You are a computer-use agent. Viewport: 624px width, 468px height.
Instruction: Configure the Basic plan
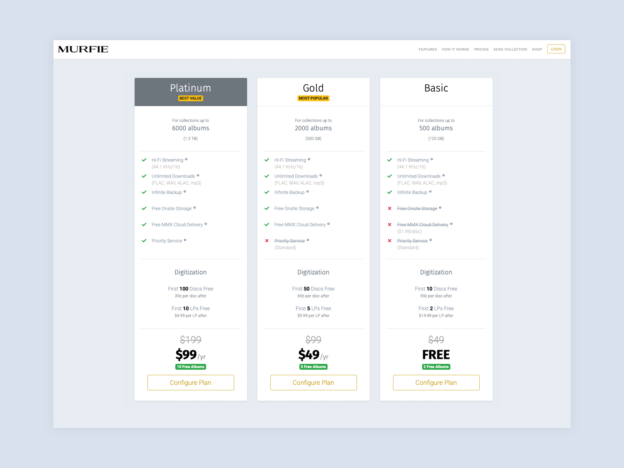click(x=436, y=383)
